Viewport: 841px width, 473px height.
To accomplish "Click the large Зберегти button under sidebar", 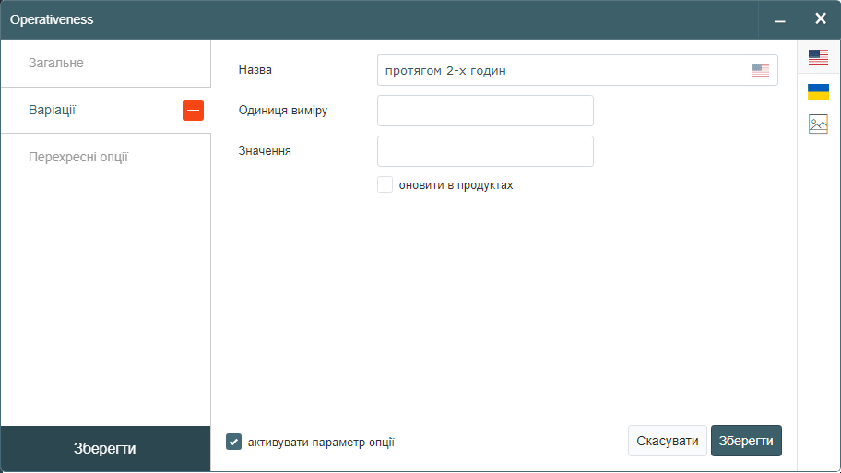I will [x=105, y=448].
